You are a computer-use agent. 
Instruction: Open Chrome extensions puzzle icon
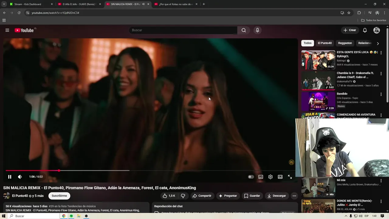[x=359, y=13]
